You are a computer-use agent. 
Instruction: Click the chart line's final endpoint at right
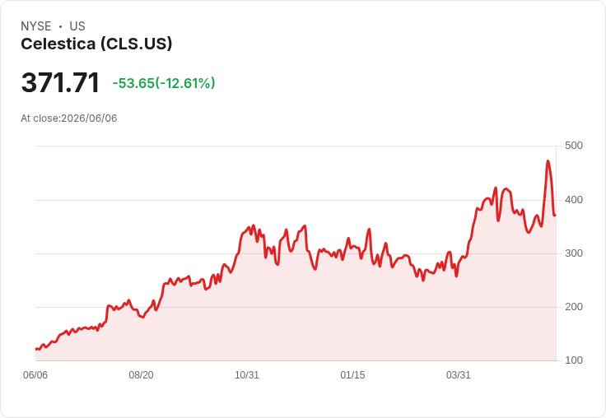[x=556, y=216]
